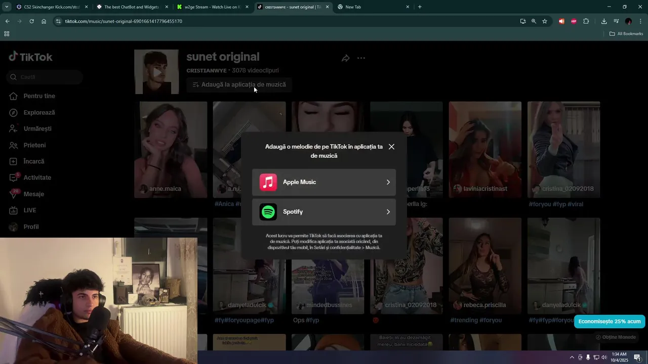
Task: Share the sunet original sound
Action: [x=346, y=58]
